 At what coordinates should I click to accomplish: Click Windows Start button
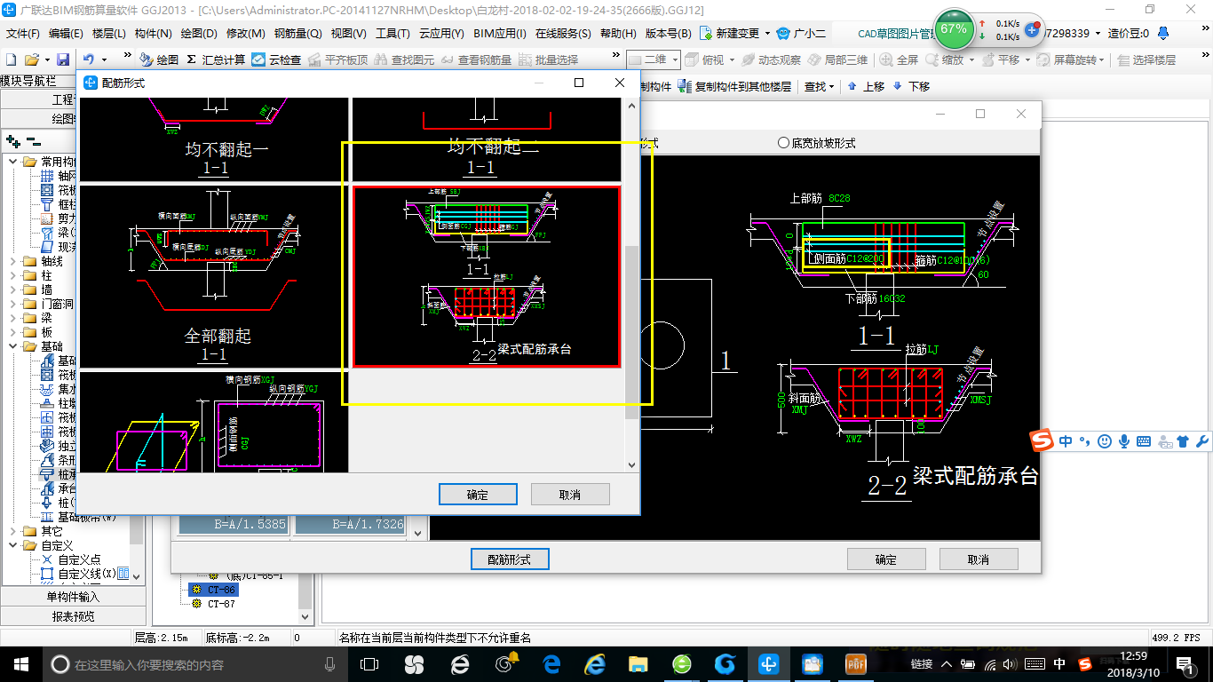point(20,664)
